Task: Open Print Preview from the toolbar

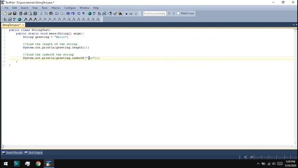Action: (30, 14)
